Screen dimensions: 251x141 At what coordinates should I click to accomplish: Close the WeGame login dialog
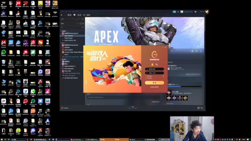pos(166,47)
